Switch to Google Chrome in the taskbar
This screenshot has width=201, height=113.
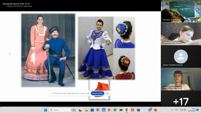click(127, 110)
